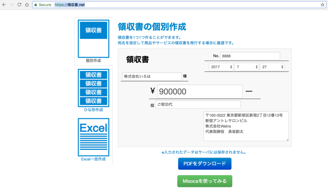Expand the month dropdown showing 7
328x192 pixels.
[246, 67]
